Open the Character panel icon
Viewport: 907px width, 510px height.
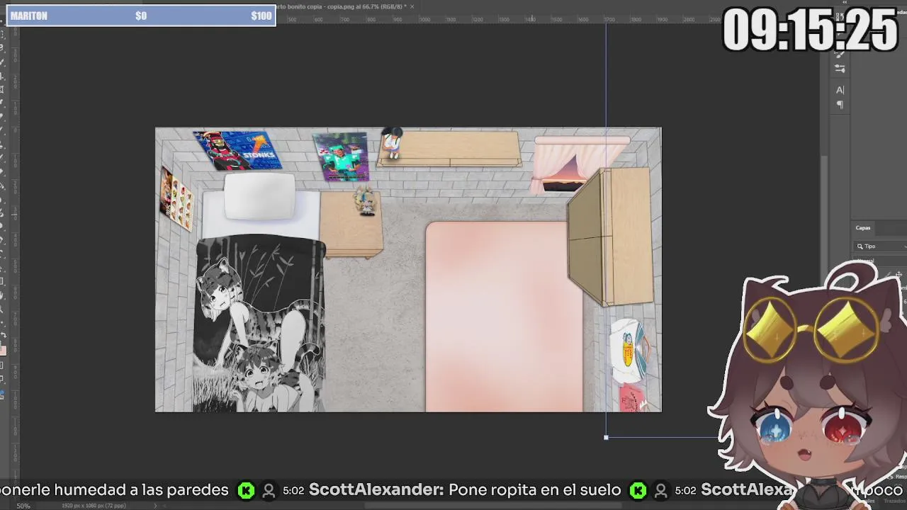click(840, 90)
